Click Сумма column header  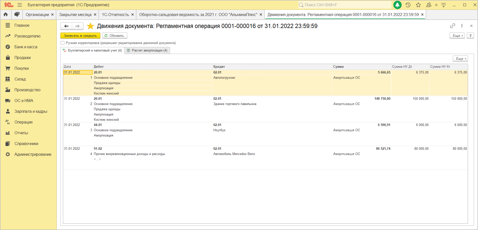(362, 67)
